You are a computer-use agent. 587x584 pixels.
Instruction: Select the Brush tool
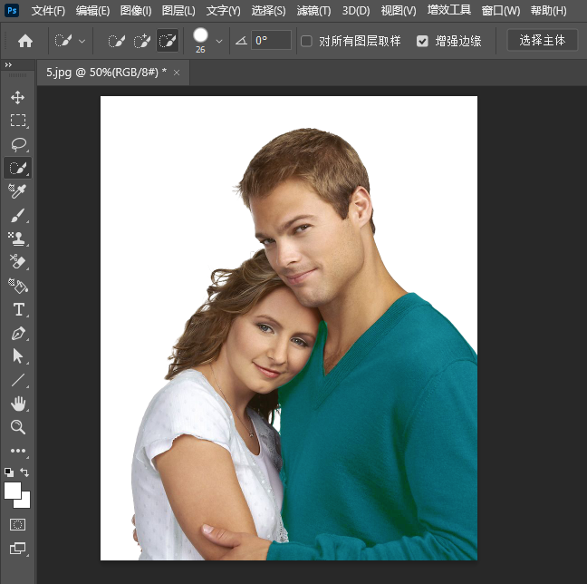coord(17,215)
